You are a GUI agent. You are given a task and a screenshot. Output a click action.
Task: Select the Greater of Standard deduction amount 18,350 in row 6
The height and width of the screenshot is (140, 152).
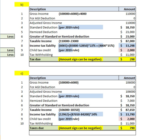tap(127, 105)
